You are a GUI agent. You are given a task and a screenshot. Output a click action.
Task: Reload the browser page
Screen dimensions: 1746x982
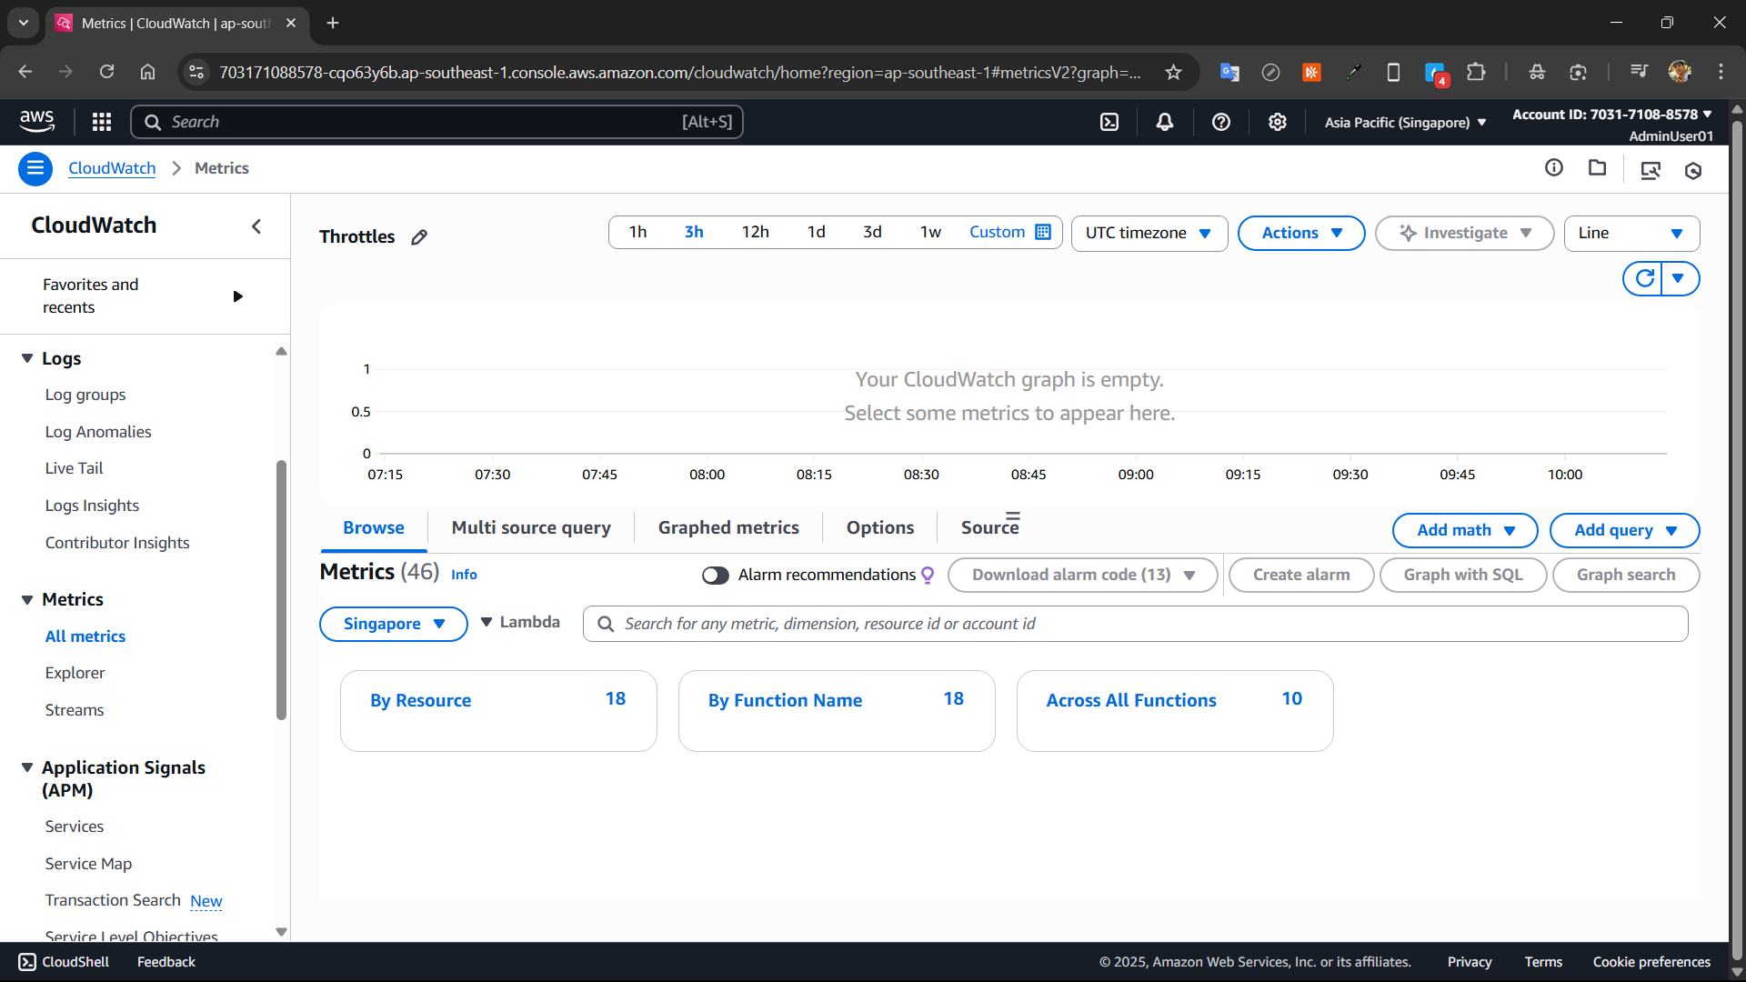coord(106,72)
